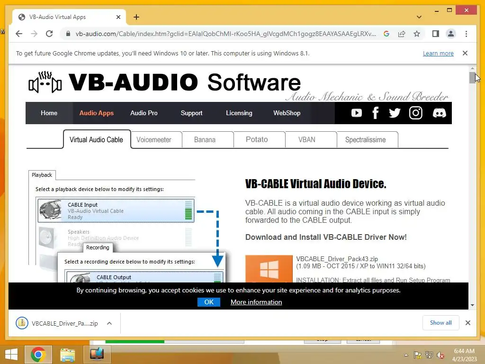The width and height of the screenshot is (485, 364).
Task: Click the VB-Audio speaker logo
Action: tap(45, 82)
